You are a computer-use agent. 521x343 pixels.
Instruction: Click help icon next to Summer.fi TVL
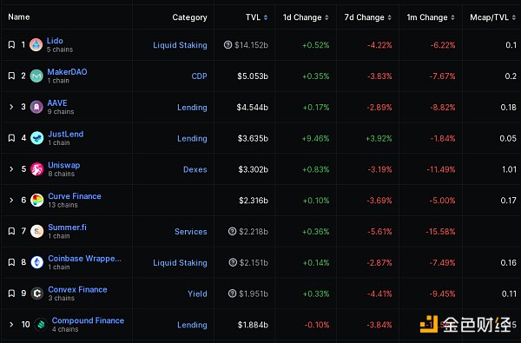click(x=232, y=231)
